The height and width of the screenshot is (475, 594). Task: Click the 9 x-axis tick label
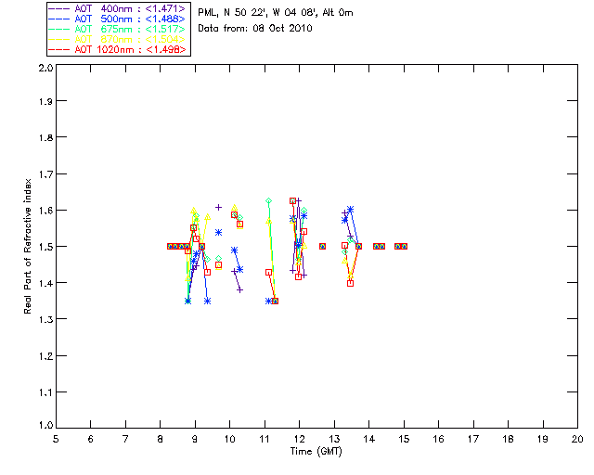(x=195, y=439)
